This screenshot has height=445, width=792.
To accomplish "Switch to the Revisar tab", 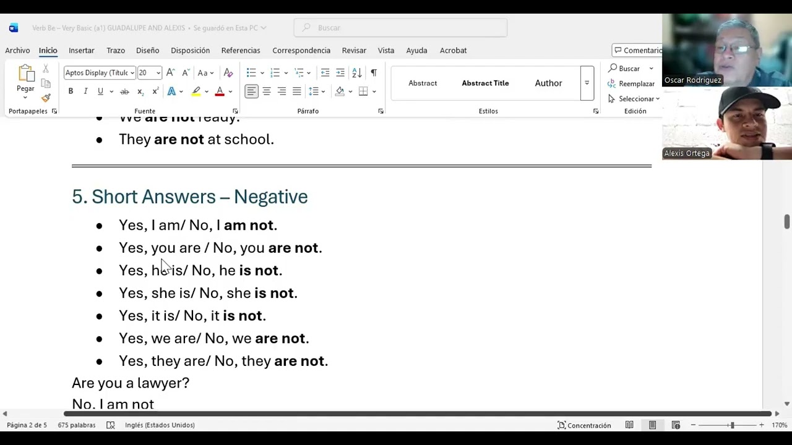I will tap(354, 51).
